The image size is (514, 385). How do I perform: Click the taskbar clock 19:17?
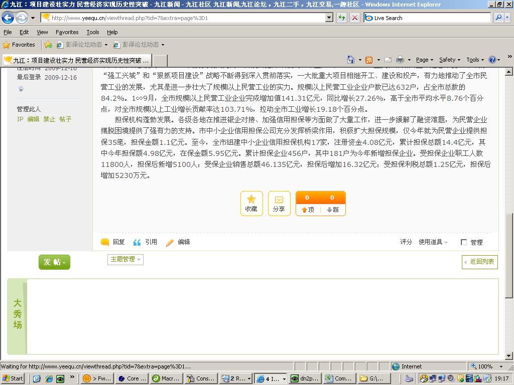tap(501, 378)
